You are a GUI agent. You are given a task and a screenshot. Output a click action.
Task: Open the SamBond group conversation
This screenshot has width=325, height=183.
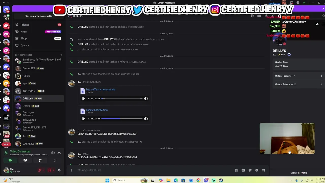39,61
